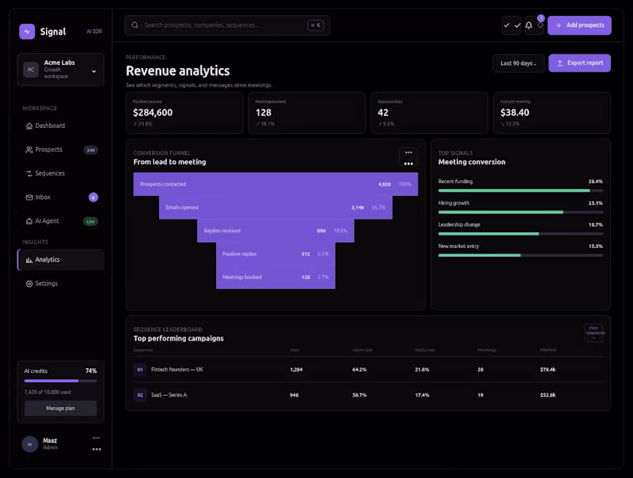Open the three-dot menu beside Maaz
This screenshot has height=478, width=633.
pyautogui.click(x=96, y=444)
